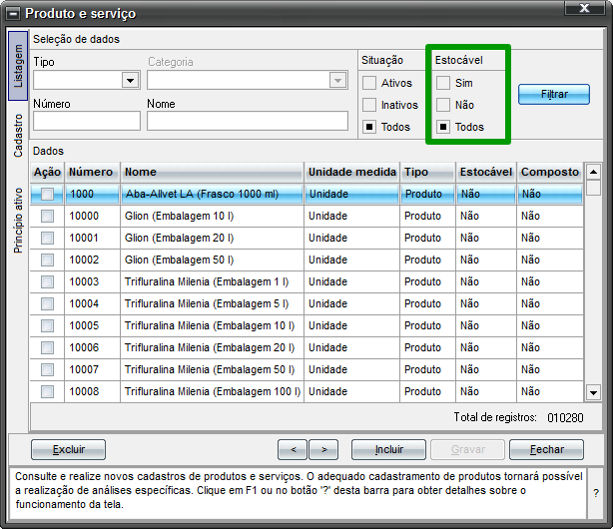Select row 'Glion (Embalagem 10 l)'

tap(306, 216)
